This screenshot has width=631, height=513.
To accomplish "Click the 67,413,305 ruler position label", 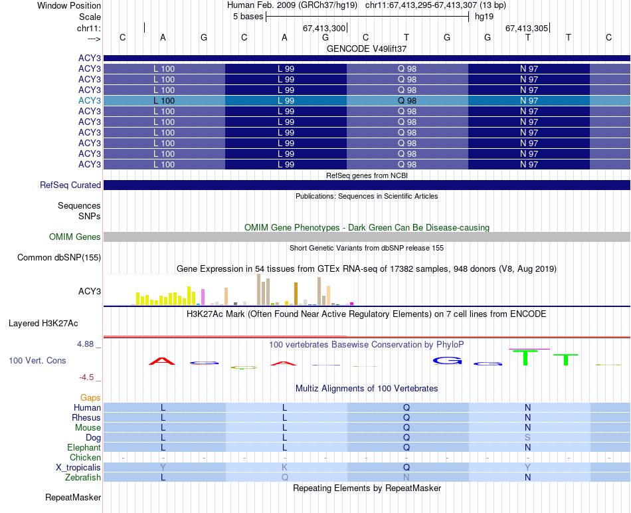I will tap(527, 28).
